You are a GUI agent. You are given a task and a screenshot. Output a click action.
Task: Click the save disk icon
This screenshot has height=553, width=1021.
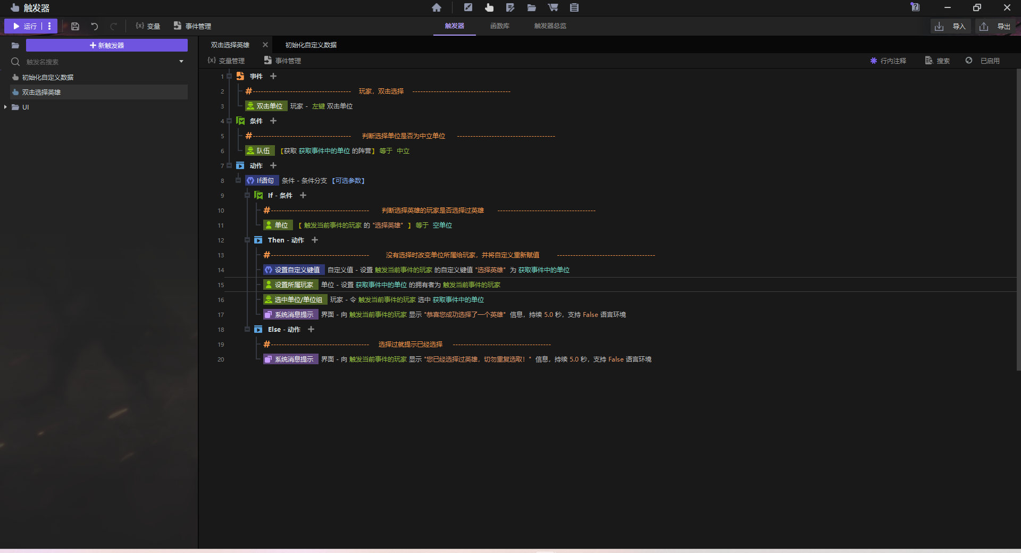point(76,26)
